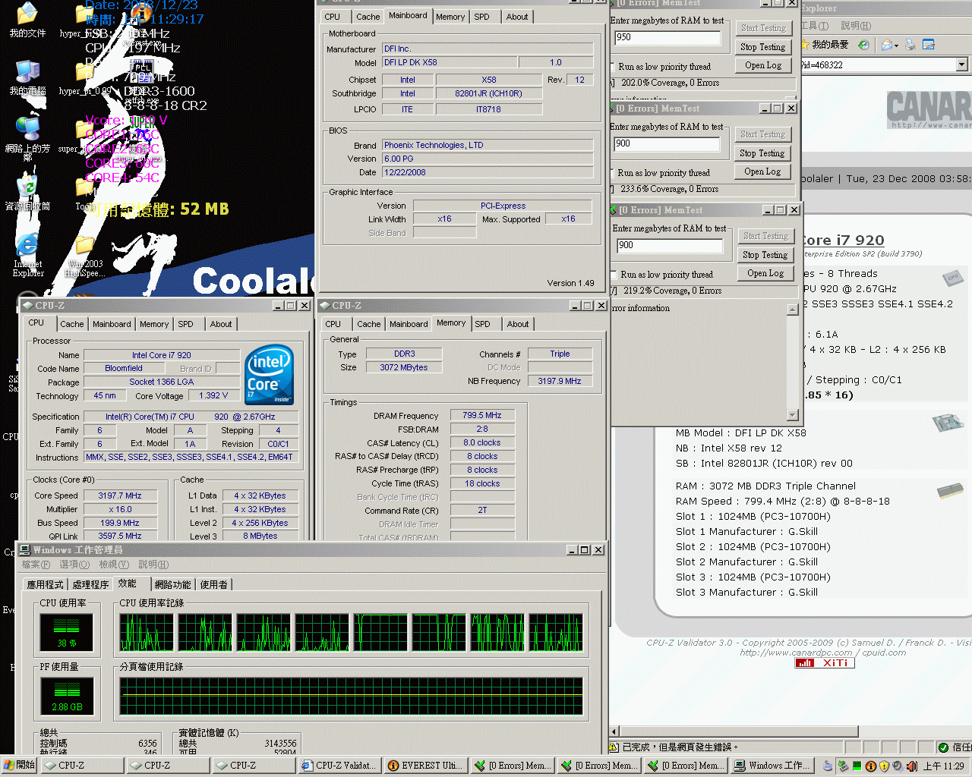This screenshot has height=777, width=972.
Task: Click the Mail icon in Internet Explorer toolbar
Action: [x=886, y=45]
